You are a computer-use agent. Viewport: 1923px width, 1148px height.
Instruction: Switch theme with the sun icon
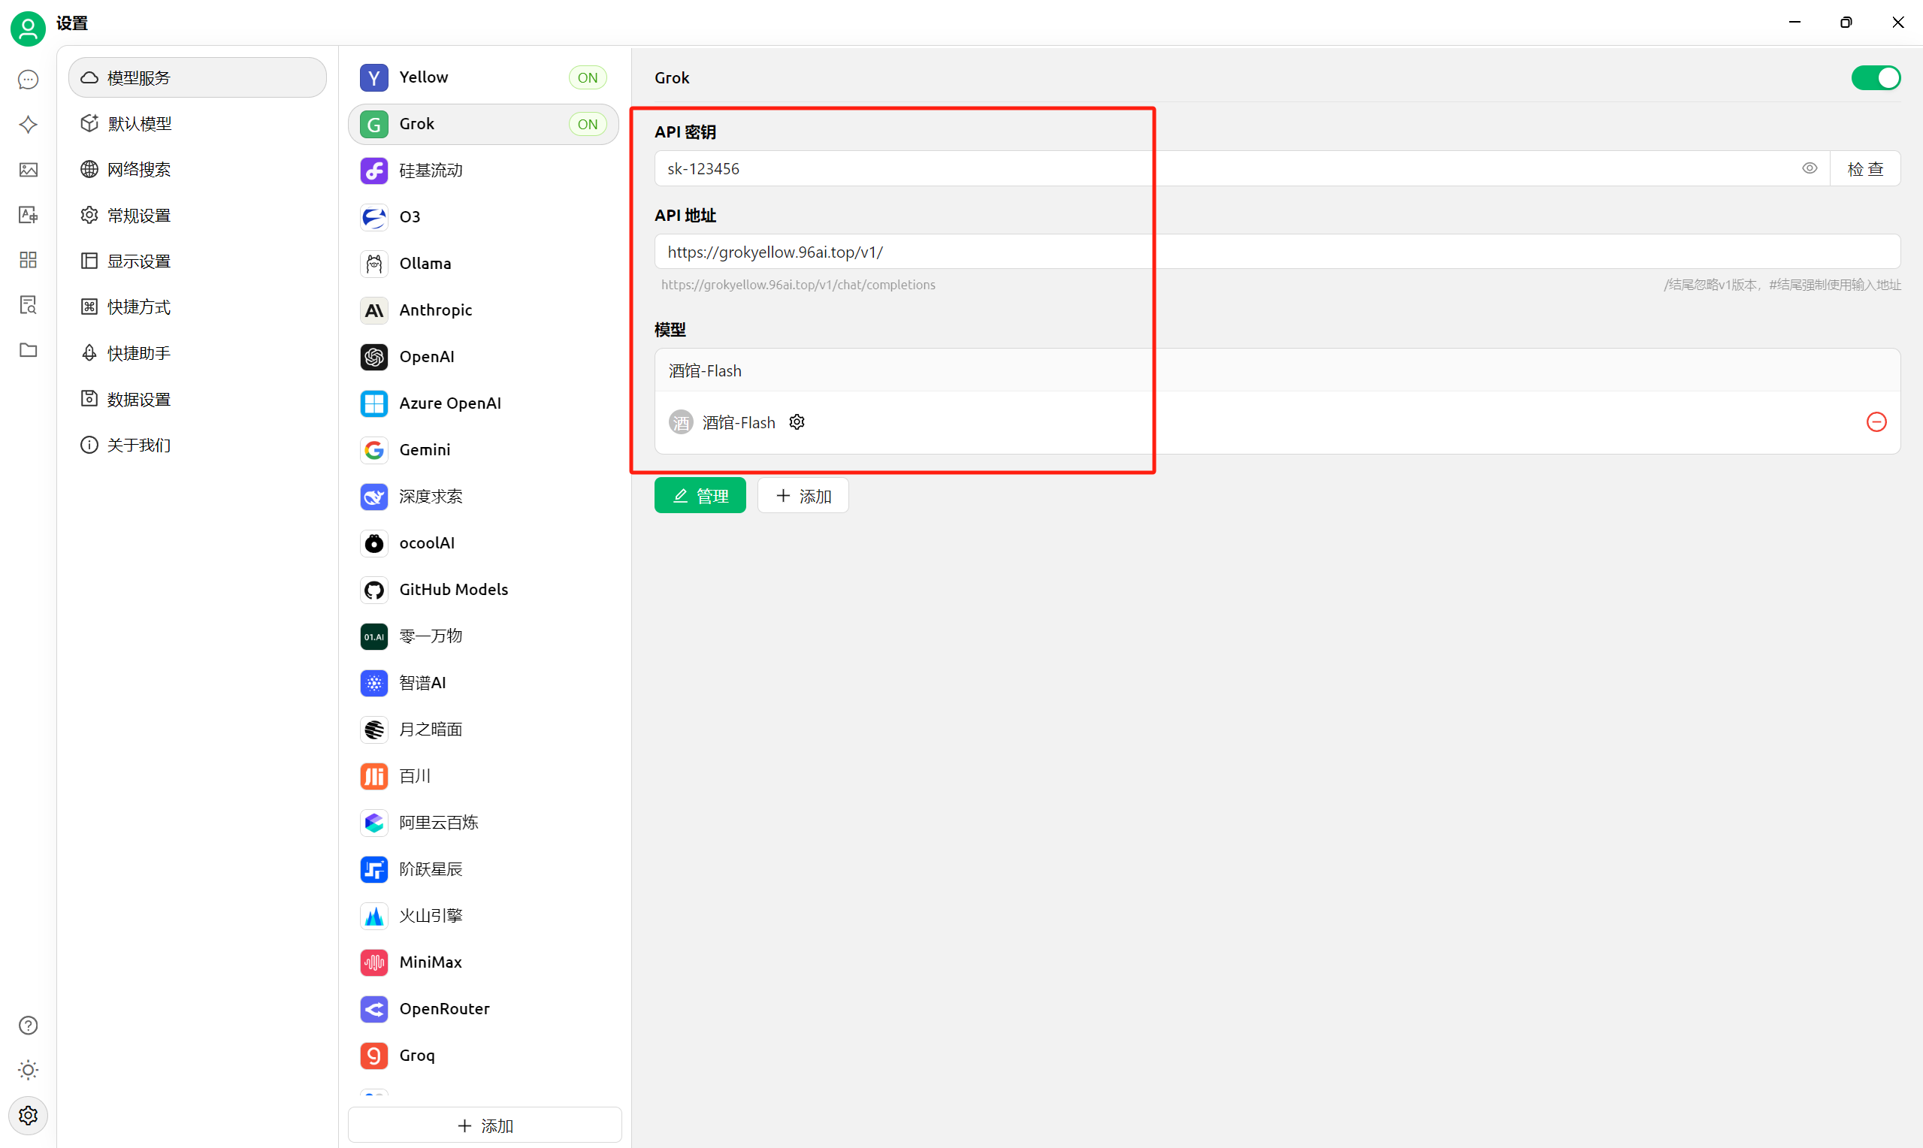pyautogui.click(x=28, y=1070)
